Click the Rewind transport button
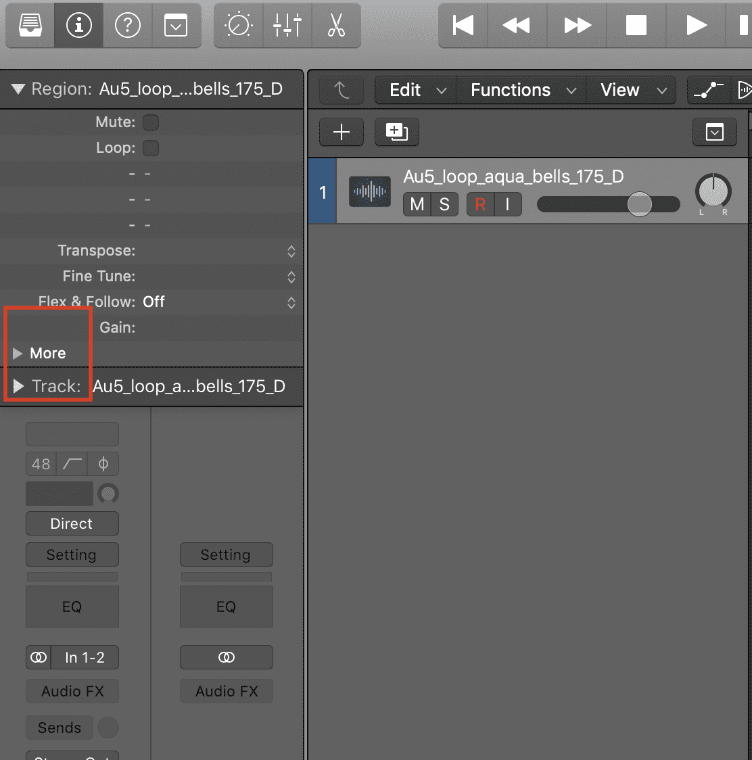 [x=517, y=25]
